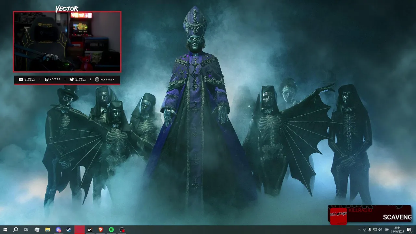Open the purple chat app with 9+ badge
Viewport: 416px width, 234px height.
pyautogui.click(x=58, y=230)
